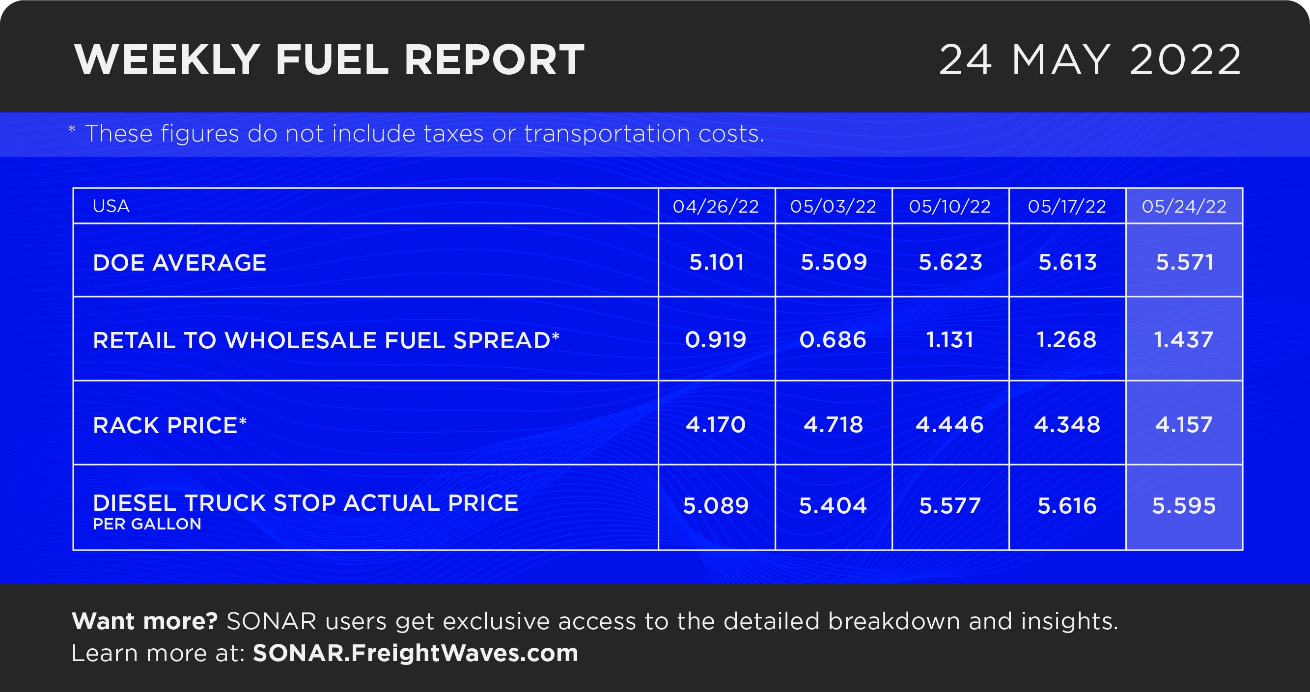Select the 05/24/22 column header

[x=1184, y=206]
